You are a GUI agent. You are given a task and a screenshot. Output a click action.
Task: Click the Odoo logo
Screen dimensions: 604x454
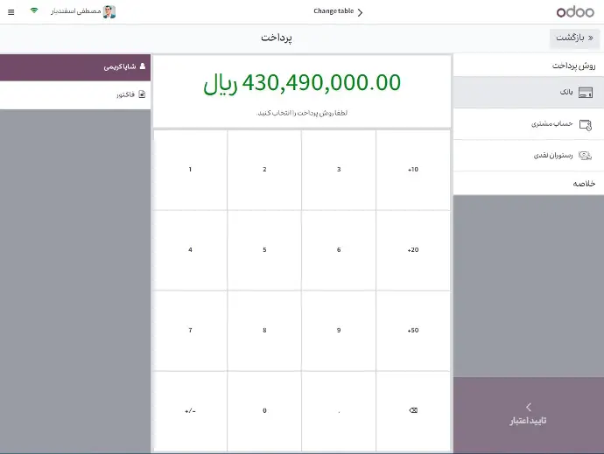coord(575,11)
